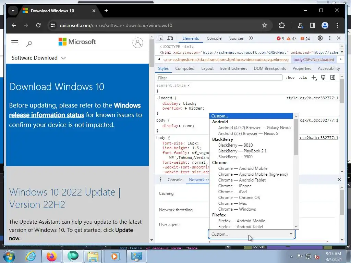Image resolution: width=351 pixels, height=263 pixels.
Task: Expand the Software Download dropdown
Action: click(x=38, y=58)
